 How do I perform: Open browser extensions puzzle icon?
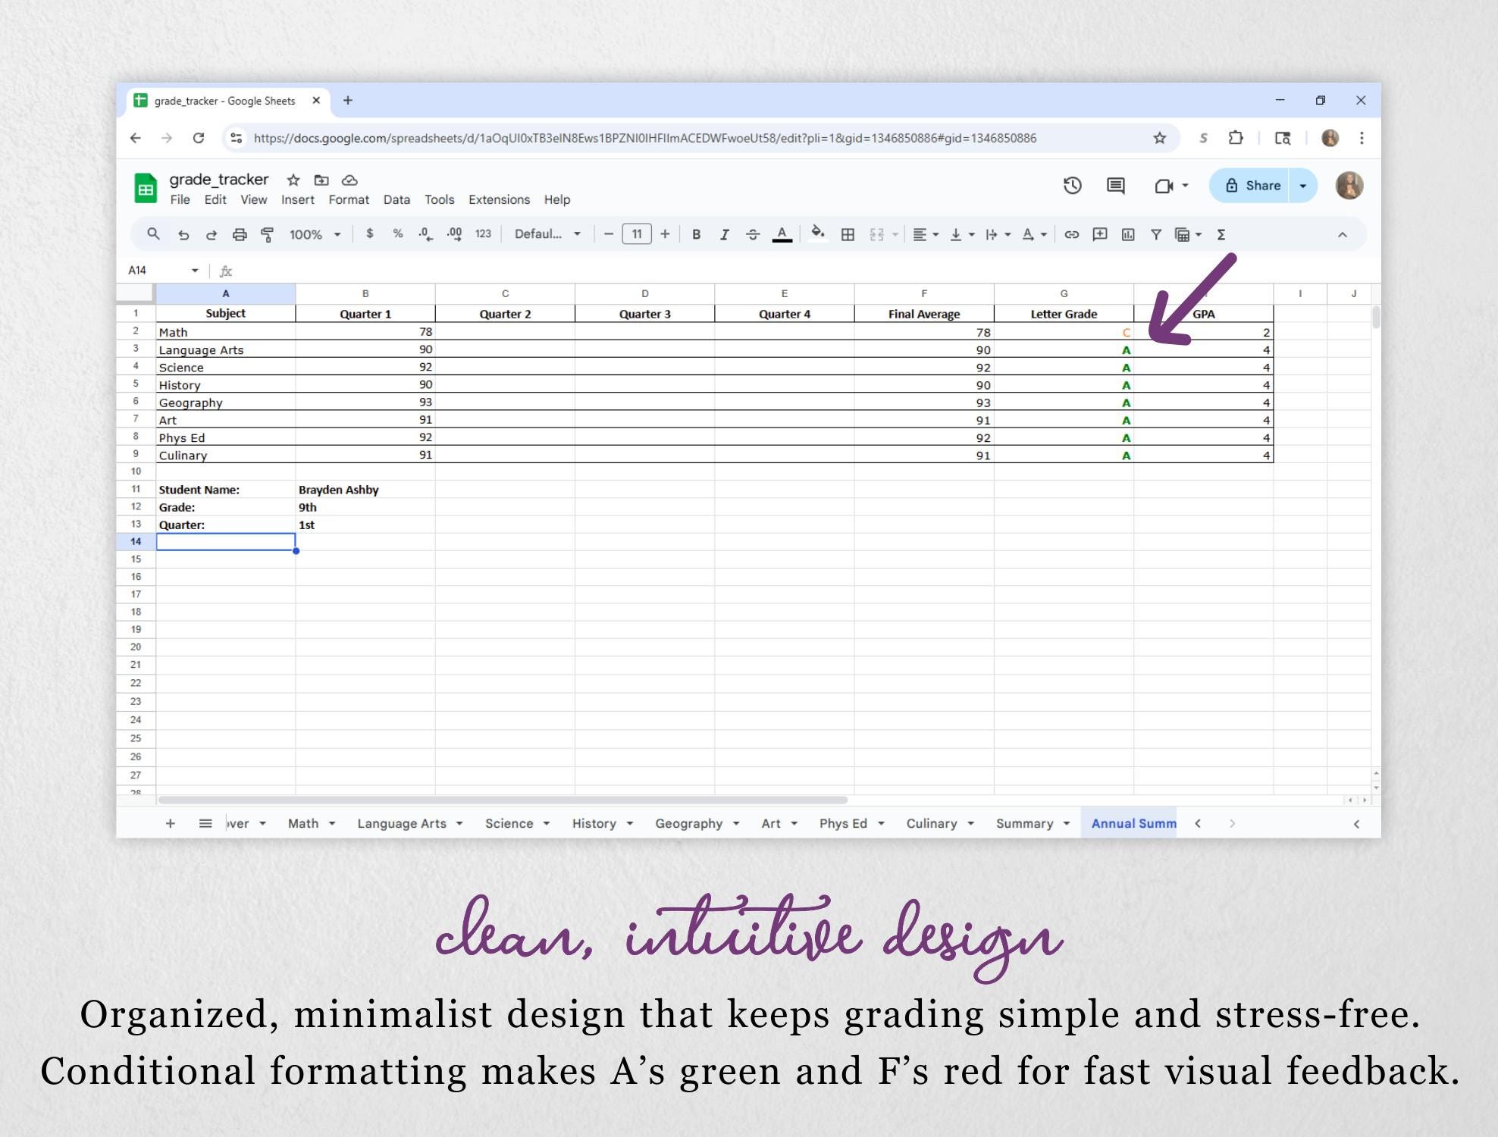(x=1236, y=138)
